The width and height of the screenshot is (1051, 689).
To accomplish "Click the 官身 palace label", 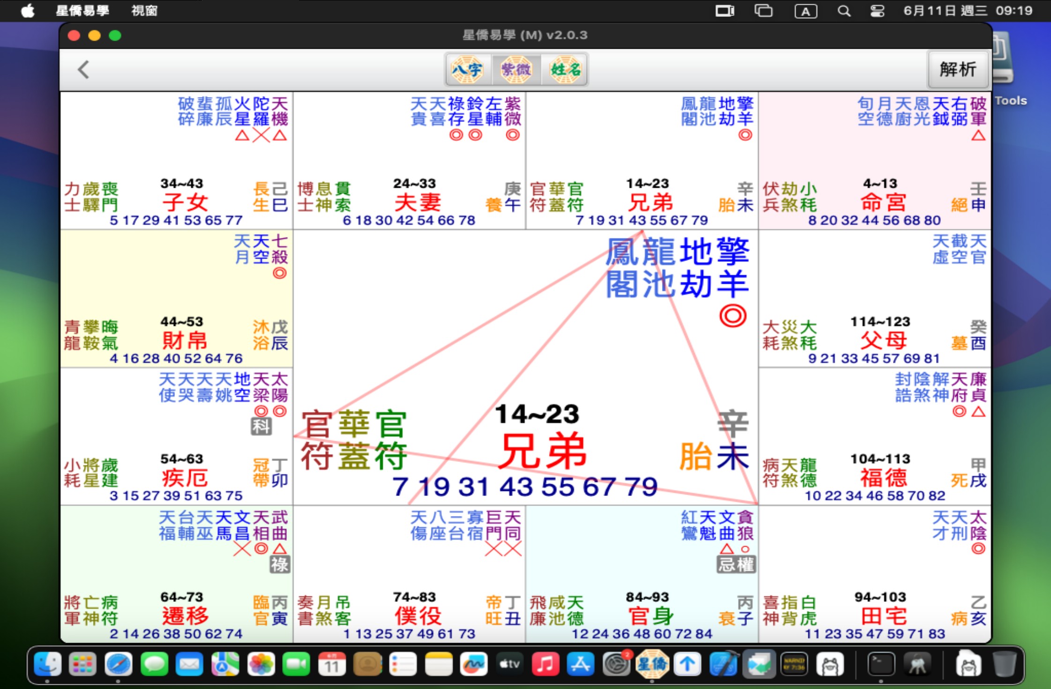I will click(x=650, y=616).
